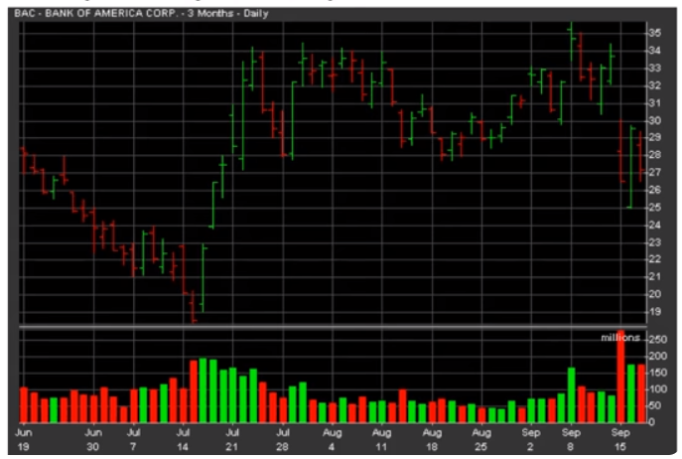This screenshot has width=682, height=459.
Task: Click the 'Jun 19' date label
Action: pos(23,439)
